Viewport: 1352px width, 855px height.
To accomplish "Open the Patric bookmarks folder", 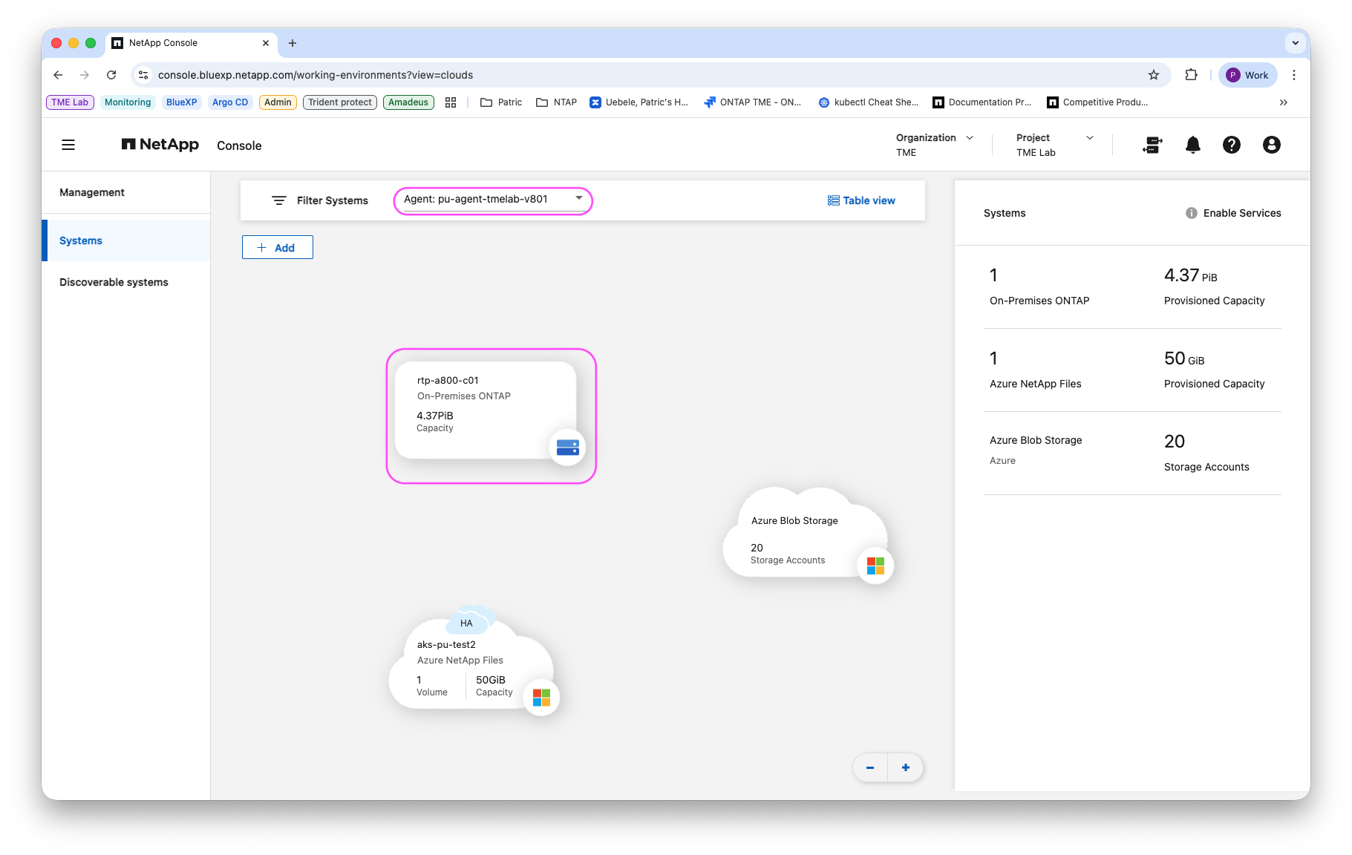I will tap(501, 102).
